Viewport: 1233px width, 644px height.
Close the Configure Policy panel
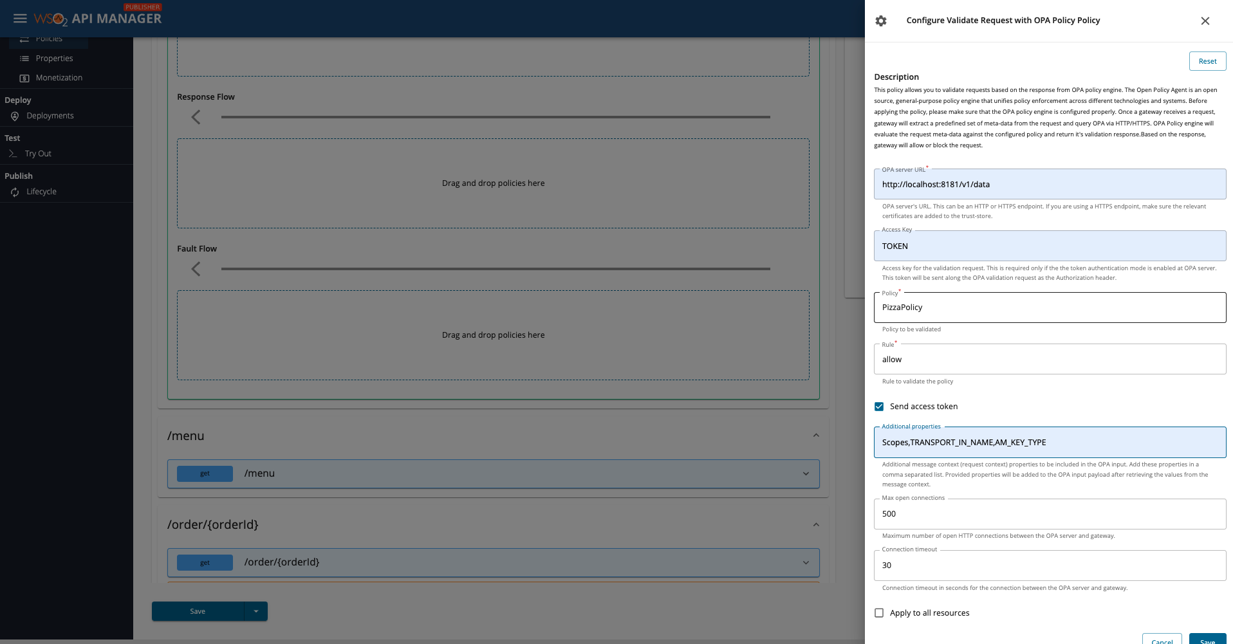pyautogui.click(x=1205, y=21)
